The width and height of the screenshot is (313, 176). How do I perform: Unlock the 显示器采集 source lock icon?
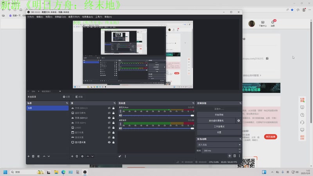coord(113,142)
